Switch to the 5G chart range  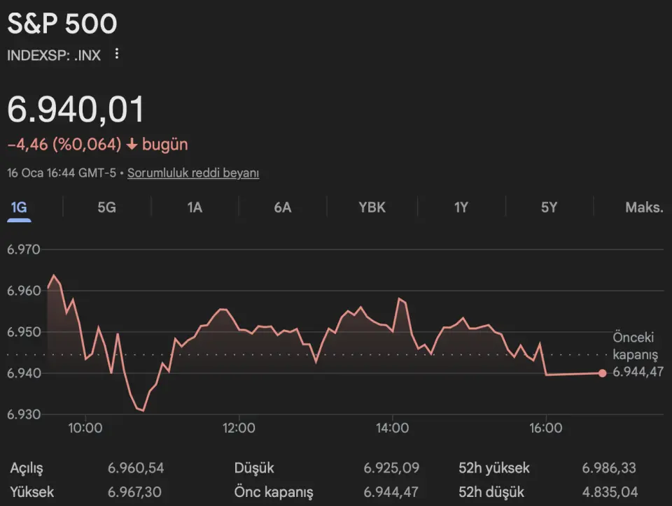point(106,208)
